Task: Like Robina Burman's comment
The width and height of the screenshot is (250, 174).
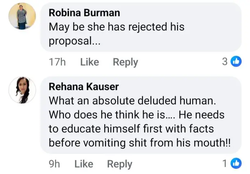Action: (89, 62)
